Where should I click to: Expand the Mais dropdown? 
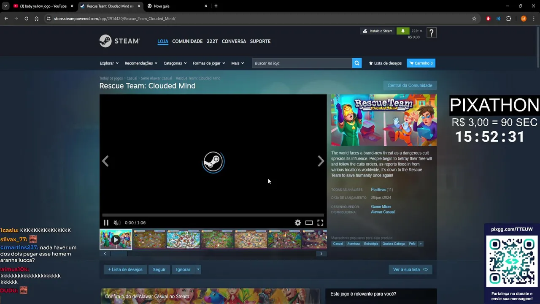click(238, 63)
